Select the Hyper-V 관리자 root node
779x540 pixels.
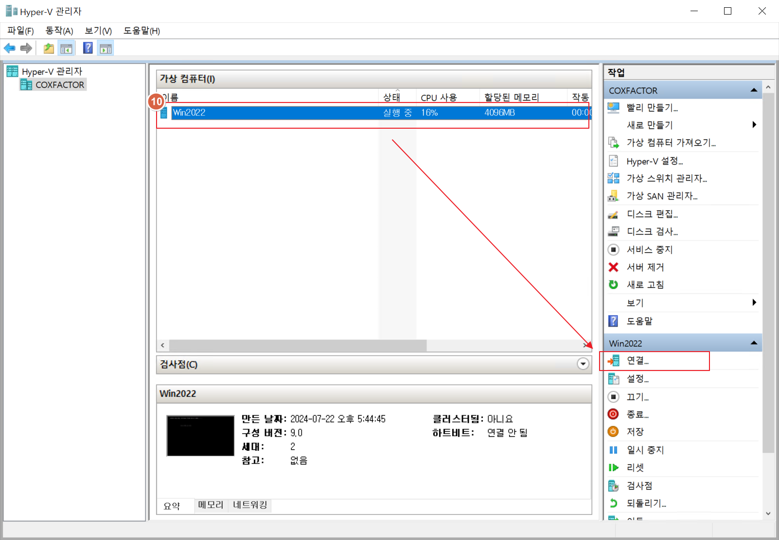pyautogui.click(x=52, y=71)
